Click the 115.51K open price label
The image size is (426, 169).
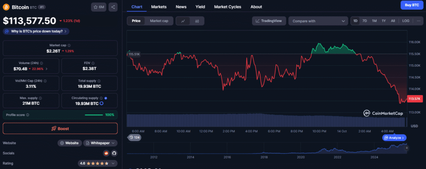click(x=134, y=54)
